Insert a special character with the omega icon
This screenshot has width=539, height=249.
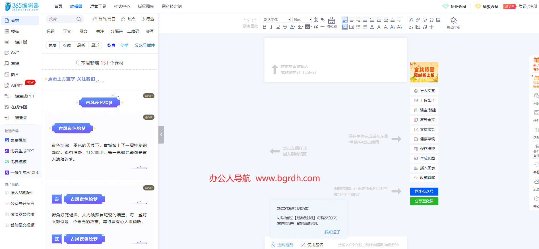[x=431, y=20]
